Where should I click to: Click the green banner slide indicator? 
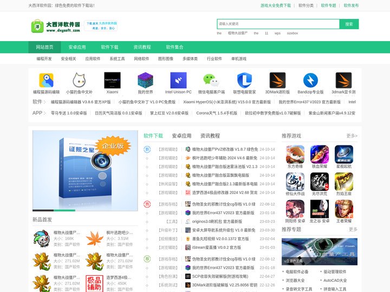pos(64,210)
